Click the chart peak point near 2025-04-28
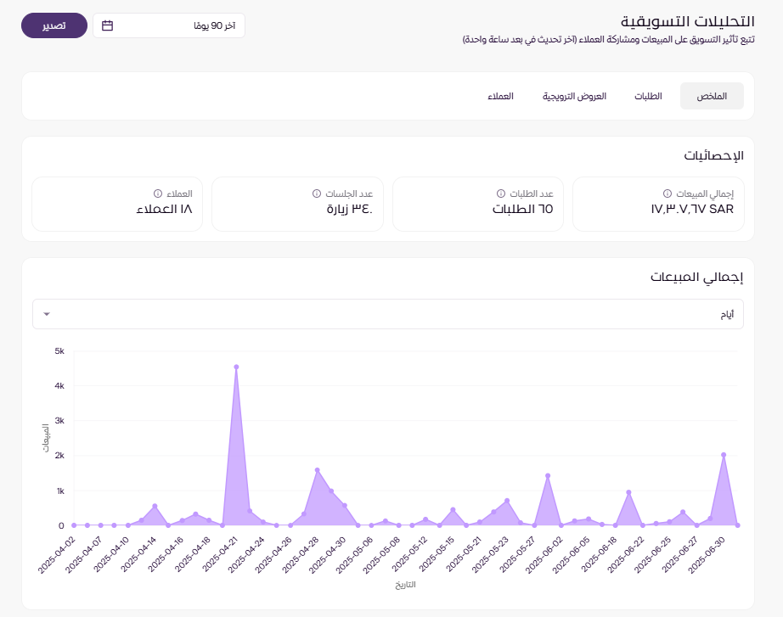 pos(317,470)
